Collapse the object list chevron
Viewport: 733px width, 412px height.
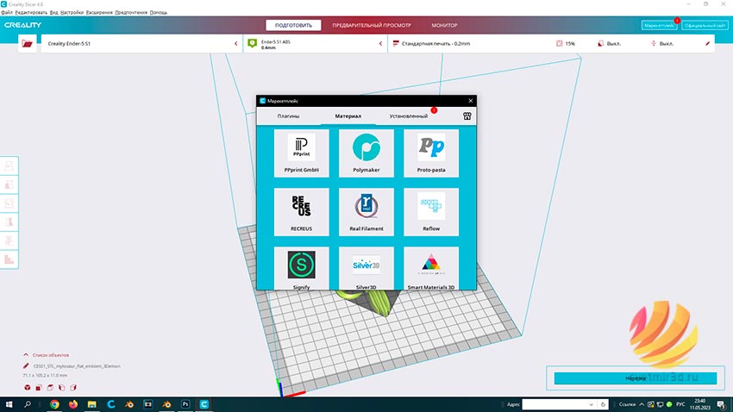coord(26,355)
